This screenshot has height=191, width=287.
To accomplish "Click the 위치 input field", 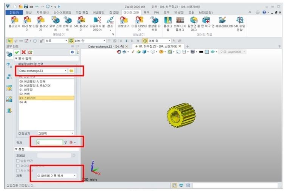I will click(50, 142).
